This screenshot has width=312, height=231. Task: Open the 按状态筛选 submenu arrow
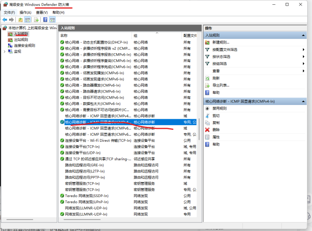[x=303, y=57]
